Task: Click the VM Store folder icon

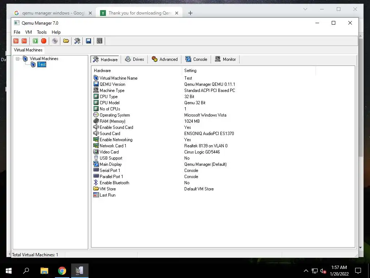Action: (96, 189)
